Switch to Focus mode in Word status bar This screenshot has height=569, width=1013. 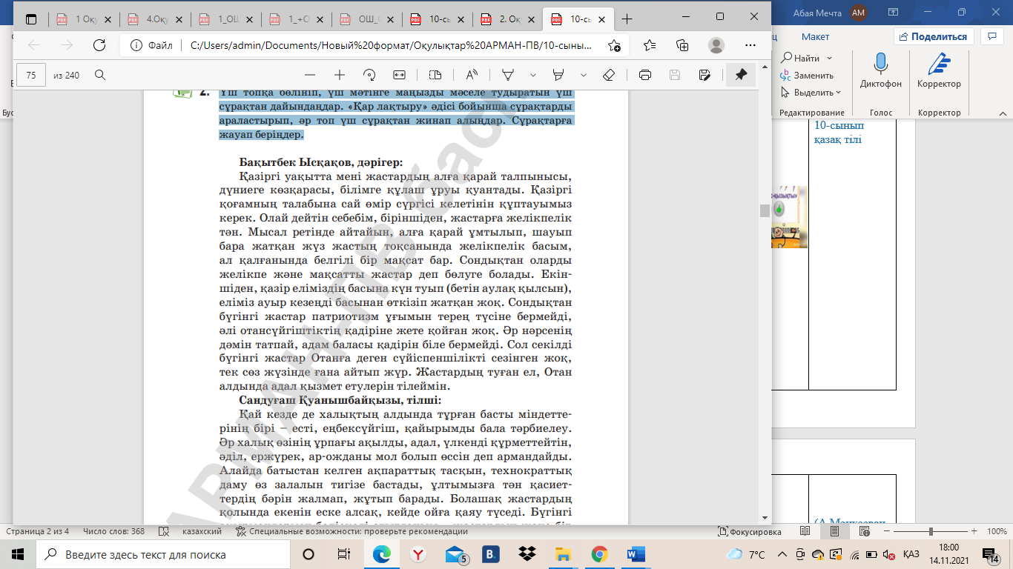pos(750,532)
